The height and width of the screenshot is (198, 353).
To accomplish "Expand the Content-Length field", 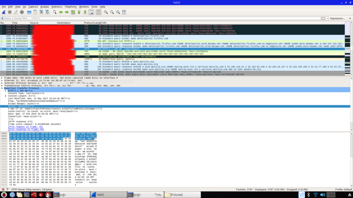I will click(x=6, y=96).
